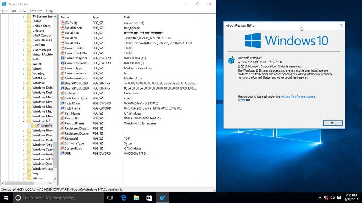
Task: Open the Edit menu
Action: [13, 11]
